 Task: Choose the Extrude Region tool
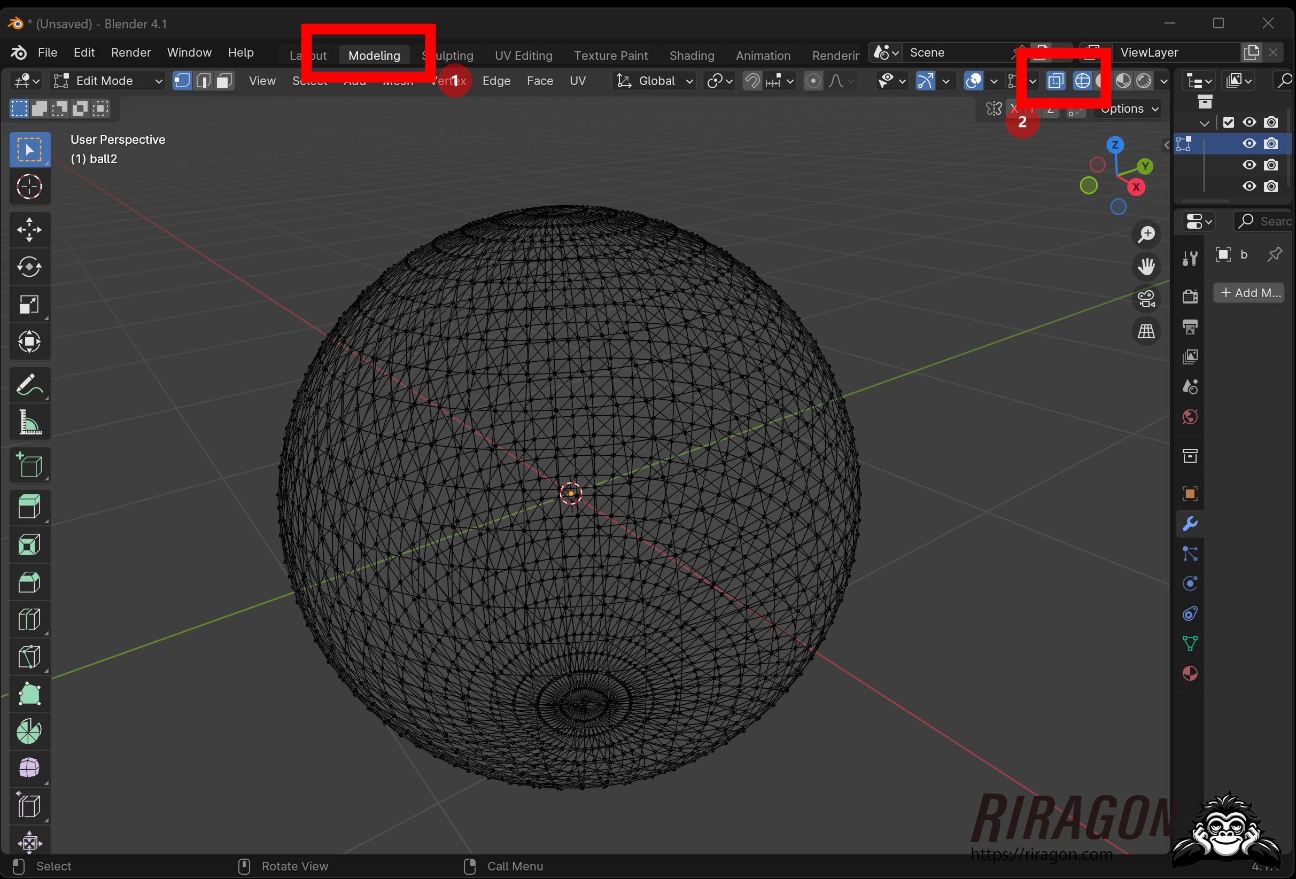point(29,507)
